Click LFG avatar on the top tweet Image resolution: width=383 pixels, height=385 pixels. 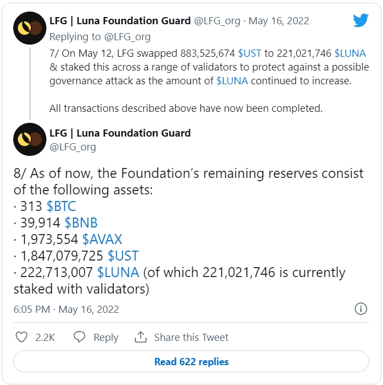tap(29, 28)
